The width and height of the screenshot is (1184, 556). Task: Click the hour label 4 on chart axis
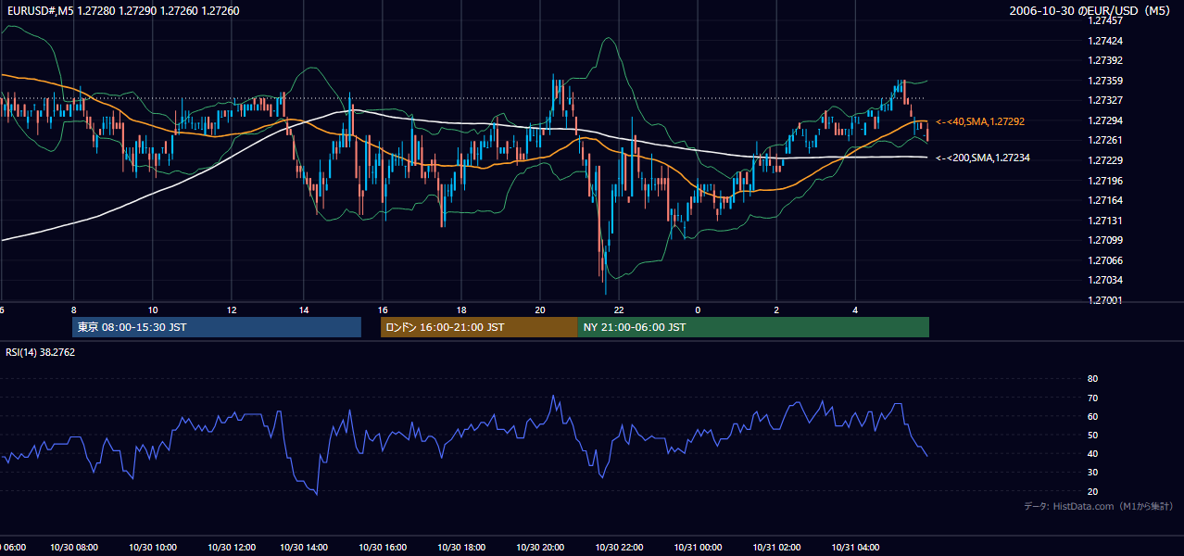point(855,310)
